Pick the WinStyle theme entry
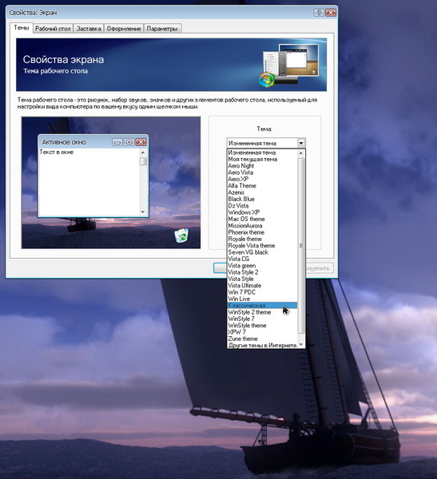This screenshot has width=437, height=479. 262,326
